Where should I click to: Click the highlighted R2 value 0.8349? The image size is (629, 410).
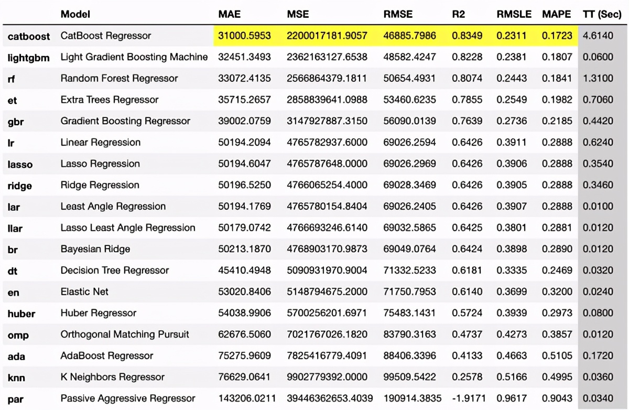[x=467, y=36]
